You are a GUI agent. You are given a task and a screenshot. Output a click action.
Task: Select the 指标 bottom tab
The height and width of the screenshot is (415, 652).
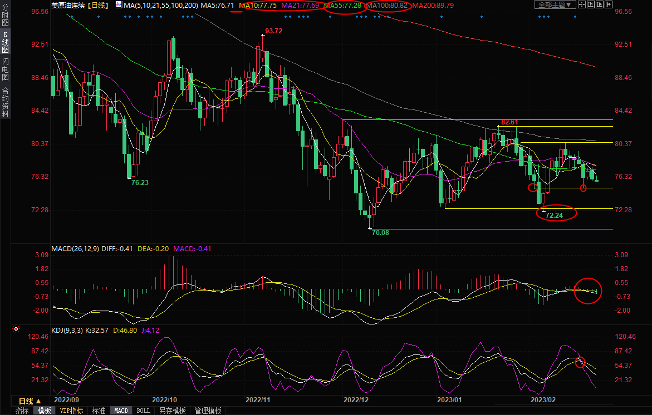click(x=22, y=411)
